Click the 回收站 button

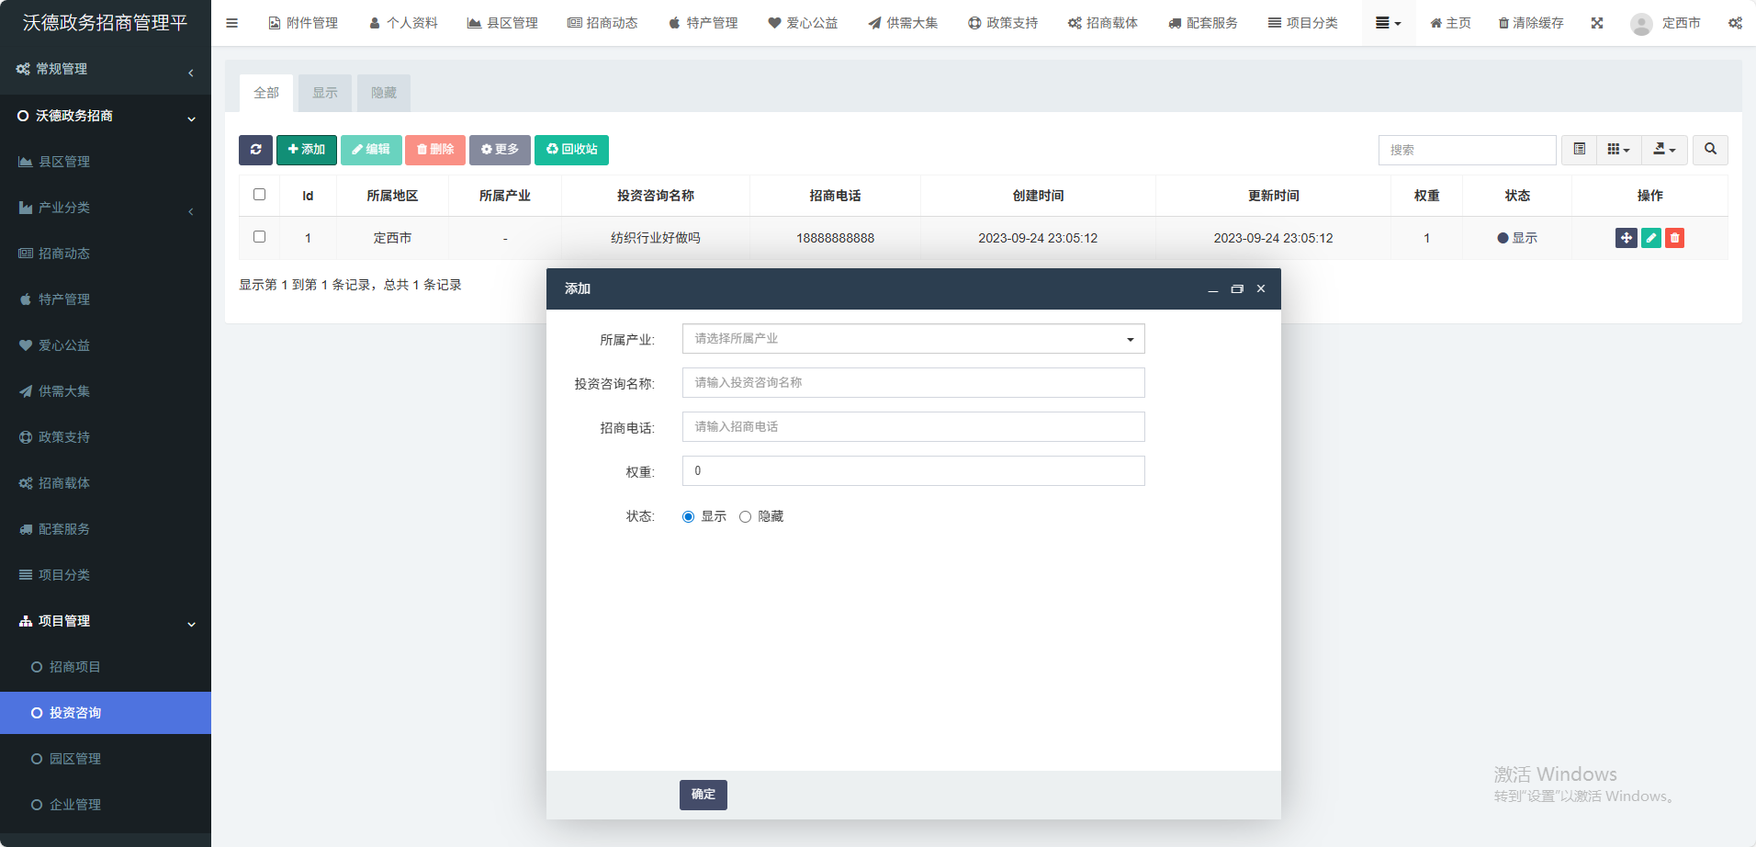[x=571, y=150]
